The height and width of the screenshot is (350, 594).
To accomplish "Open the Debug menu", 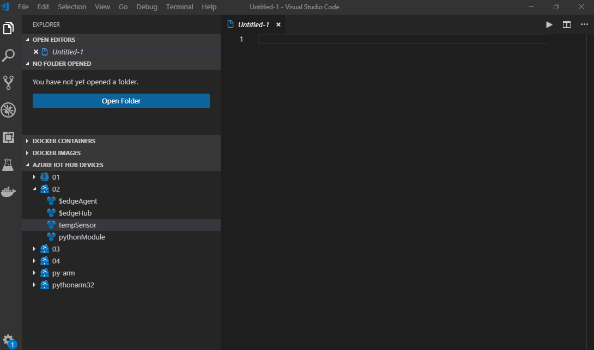I will tap(147, 7).
